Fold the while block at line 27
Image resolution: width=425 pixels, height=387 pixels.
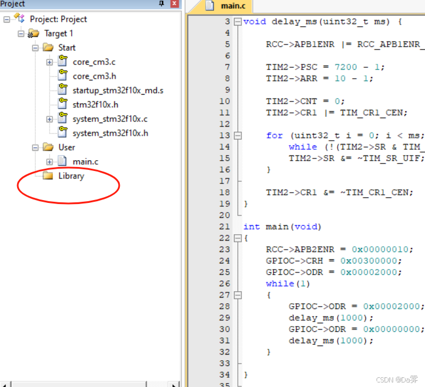point(238,295)
